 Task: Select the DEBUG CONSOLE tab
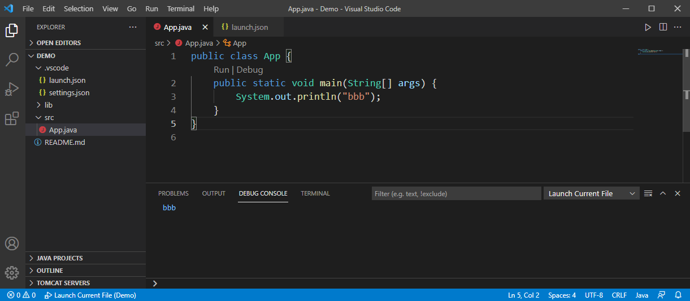click(263, 193)
